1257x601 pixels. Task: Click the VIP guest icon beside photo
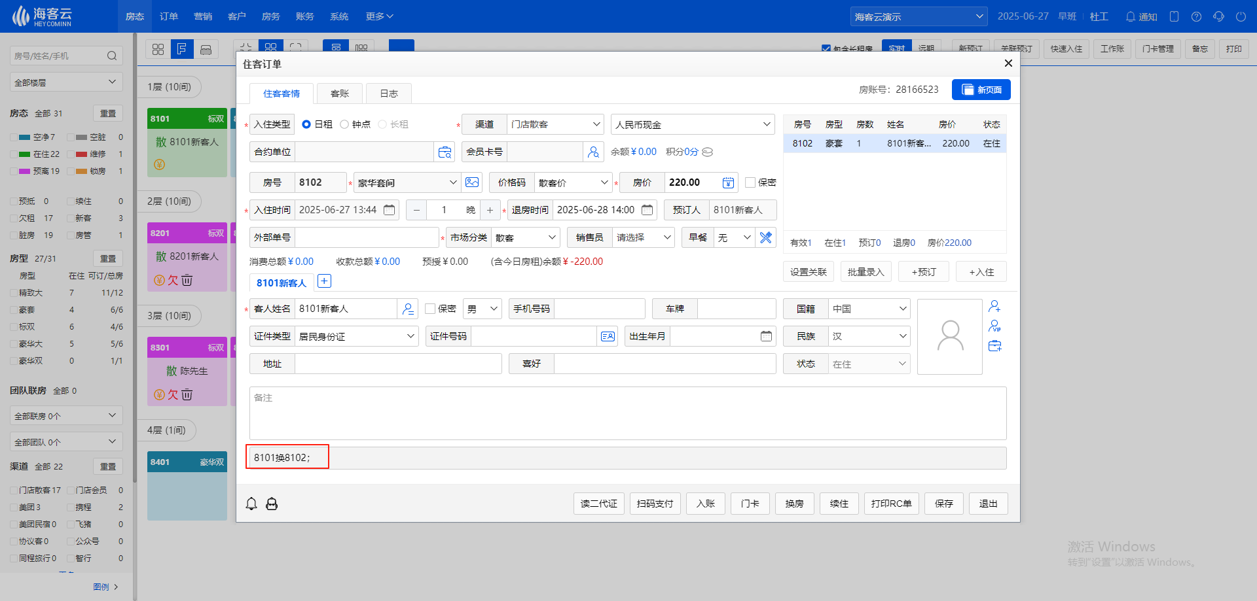tap(994, 326)
